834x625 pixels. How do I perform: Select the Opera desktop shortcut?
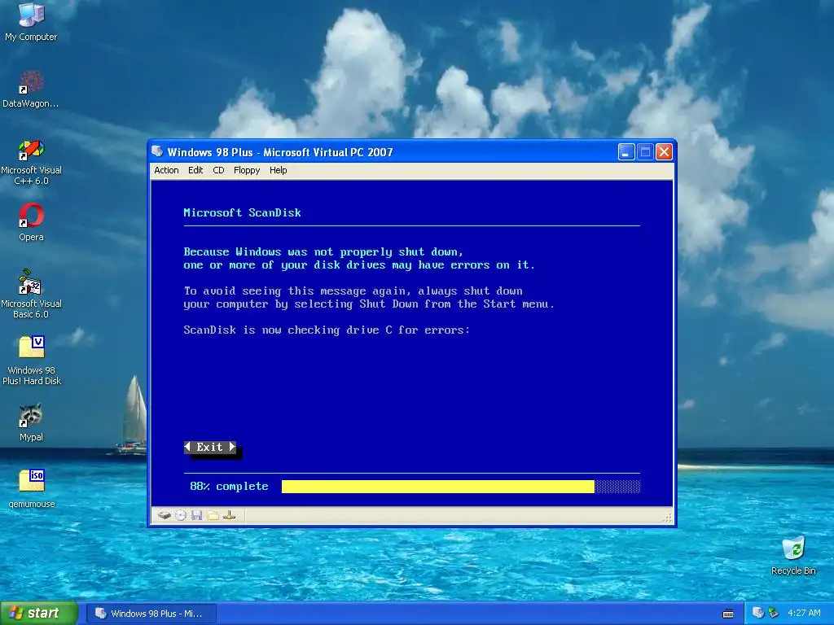pos(31,222)
